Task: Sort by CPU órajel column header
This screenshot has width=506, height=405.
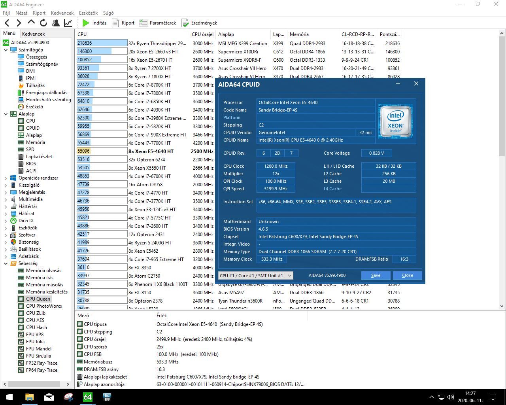Action: click(203, 34)
